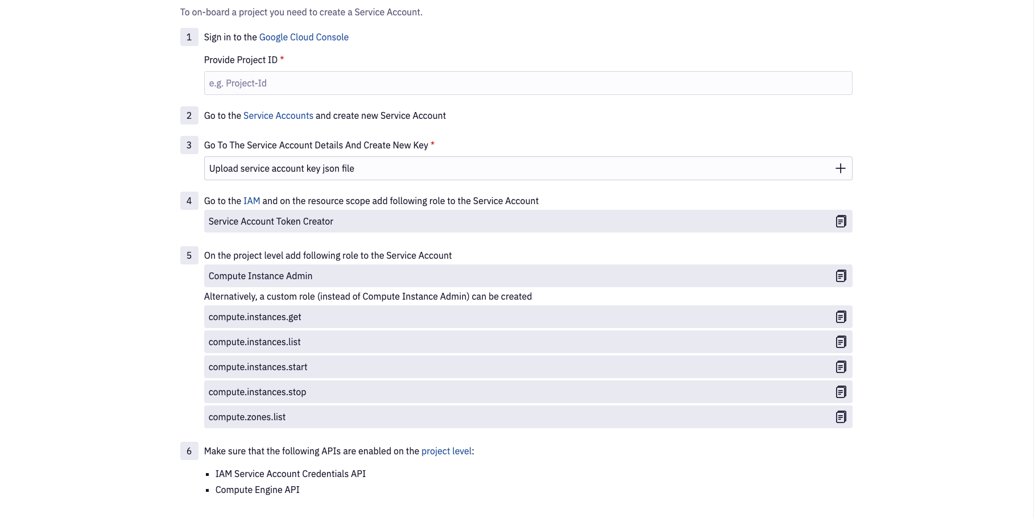Open the Service Accounts link
1034x518 pixels.
(x=278, y=115)
